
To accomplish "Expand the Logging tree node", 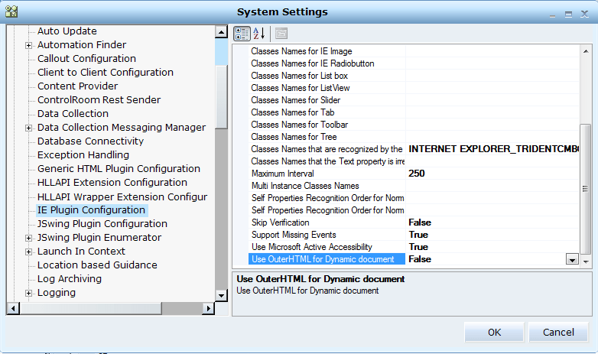I will coord(28,293).
